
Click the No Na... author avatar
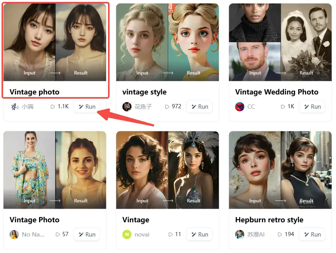pos(14,235)
